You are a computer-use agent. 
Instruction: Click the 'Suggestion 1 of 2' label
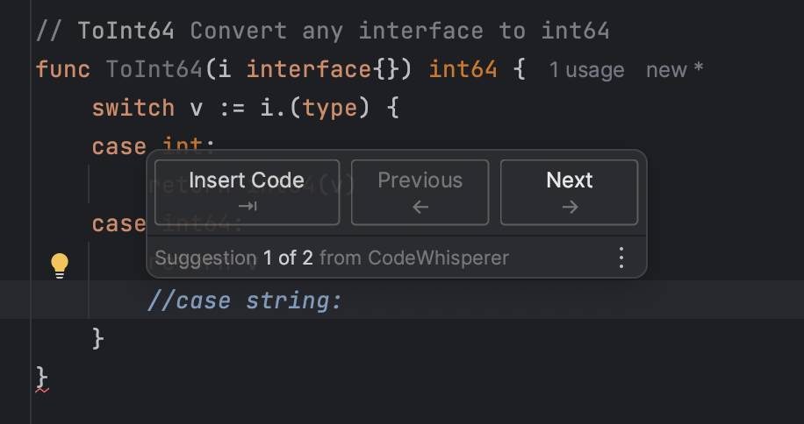tap(233, 258)
